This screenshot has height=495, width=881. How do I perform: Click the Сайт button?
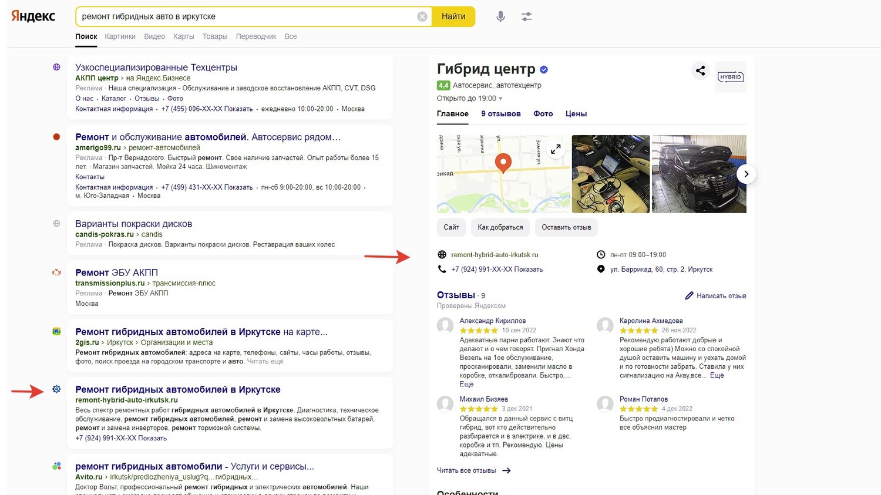coord(451,227)
